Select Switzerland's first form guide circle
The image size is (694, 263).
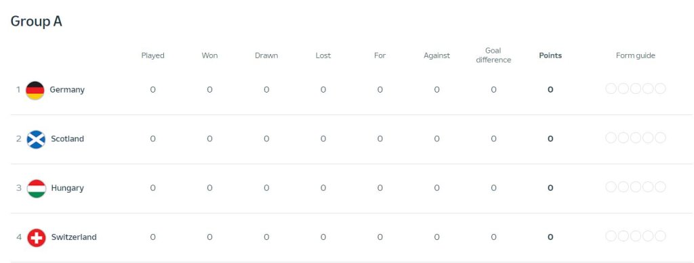611,236
